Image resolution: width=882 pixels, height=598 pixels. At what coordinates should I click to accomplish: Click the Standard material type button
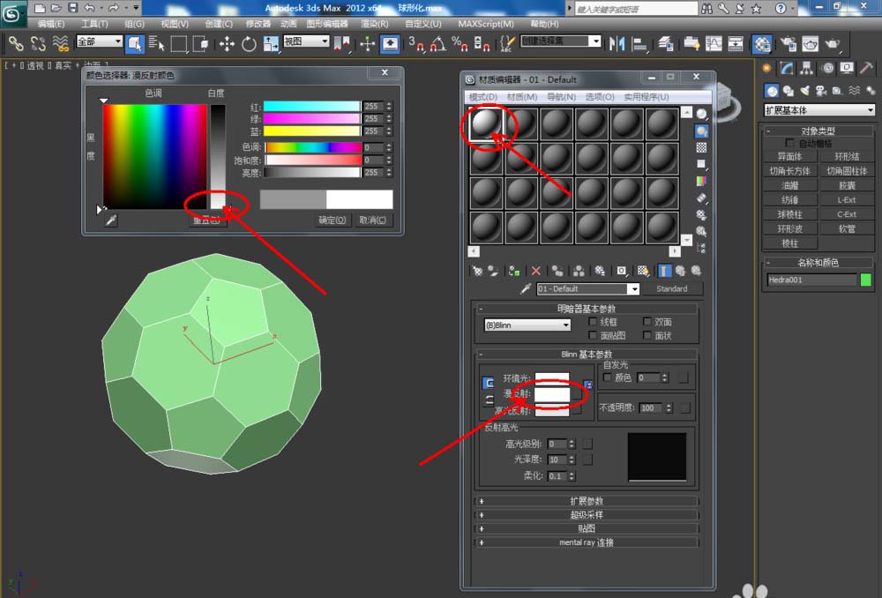[x=671, y=288]
